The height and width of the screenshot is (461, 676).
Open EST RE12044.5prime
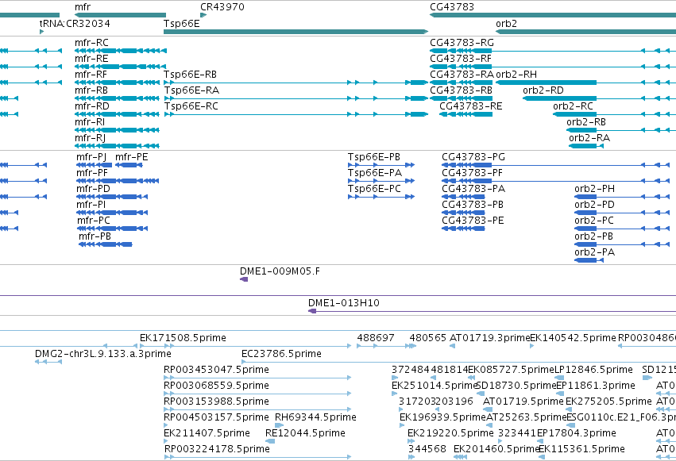coord(270,441)
